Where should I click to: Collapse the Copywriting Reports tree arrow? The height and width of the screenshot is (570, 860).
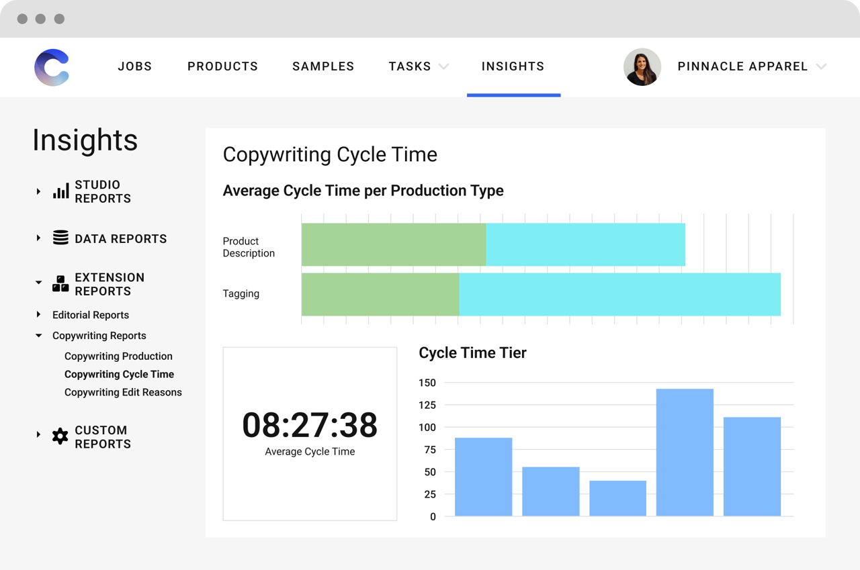[38, 336]
